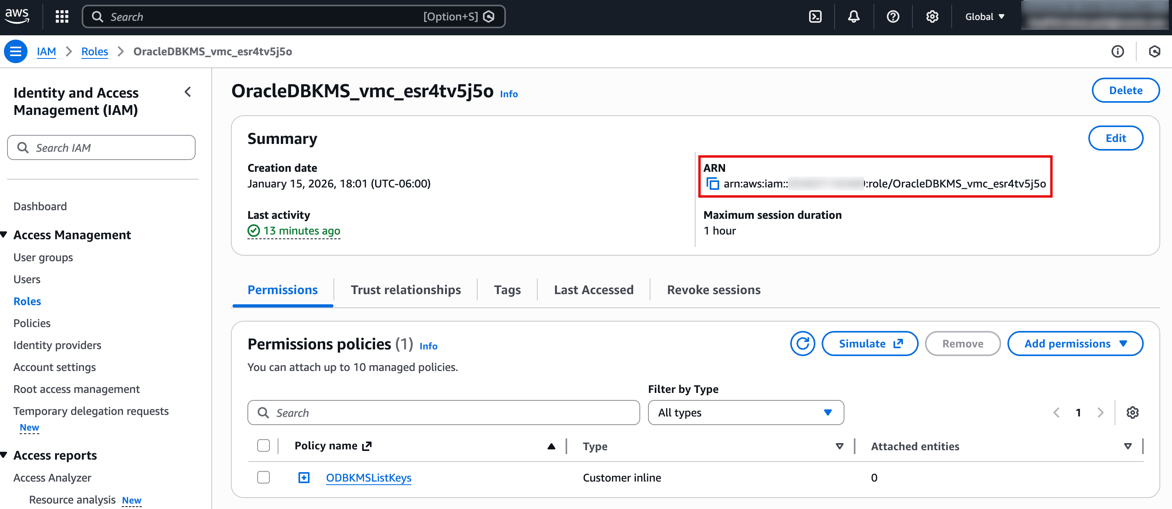Screen dimensions: 1172x509
Task: Open Resource analysis in the sidebar
Action: pos(72,500)
